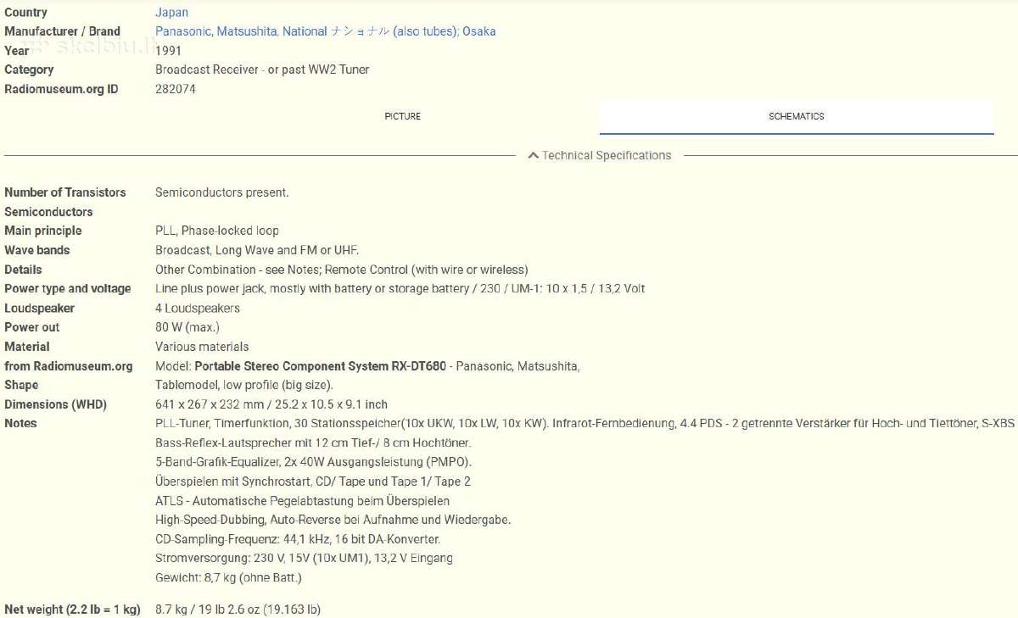
Task: Click the Details row value
Action: pyautogui.click(x=341, y=270)
